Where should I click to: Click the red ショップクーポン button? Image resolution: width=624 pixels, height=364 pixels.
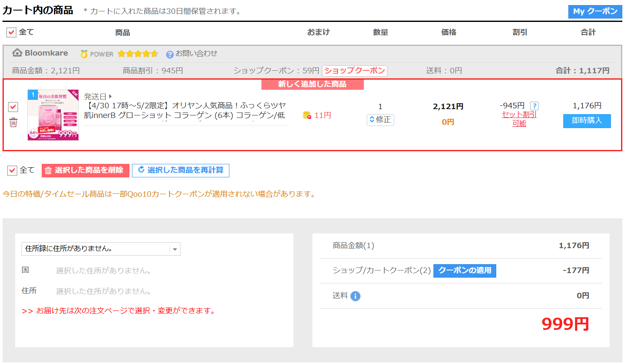coord(355,71)
